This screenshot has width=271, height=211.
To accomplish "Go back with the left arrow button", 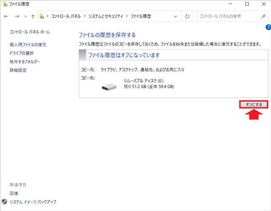I will click(6, 16).
